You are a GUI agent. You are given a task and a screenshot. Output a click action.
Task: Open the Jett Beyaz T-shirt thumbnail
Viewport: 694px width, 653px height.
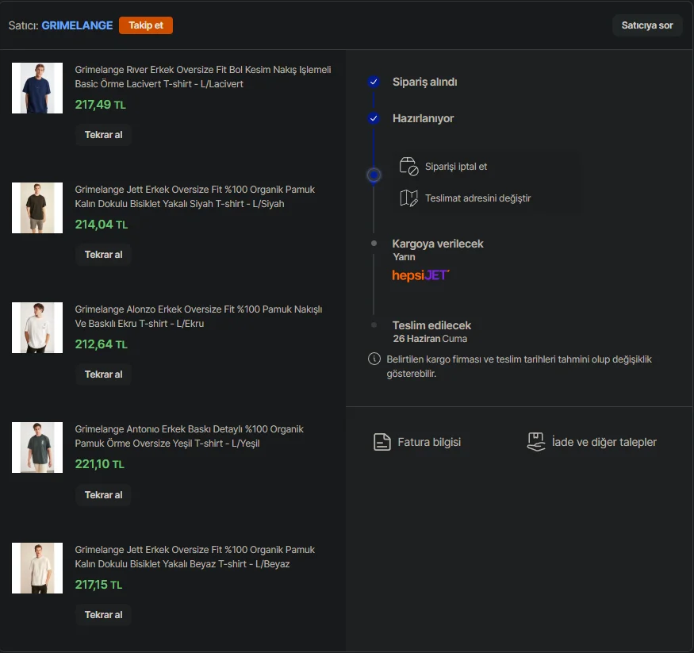click(x=37, y=568)
